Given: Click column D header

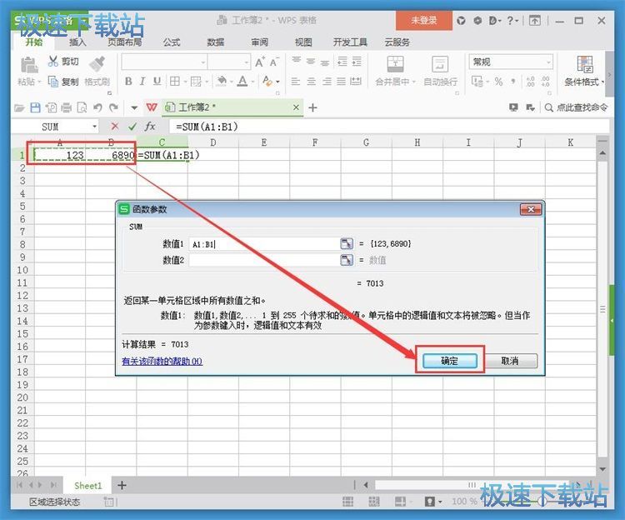Looking at the screenshot, I should [x=213, y=142].
